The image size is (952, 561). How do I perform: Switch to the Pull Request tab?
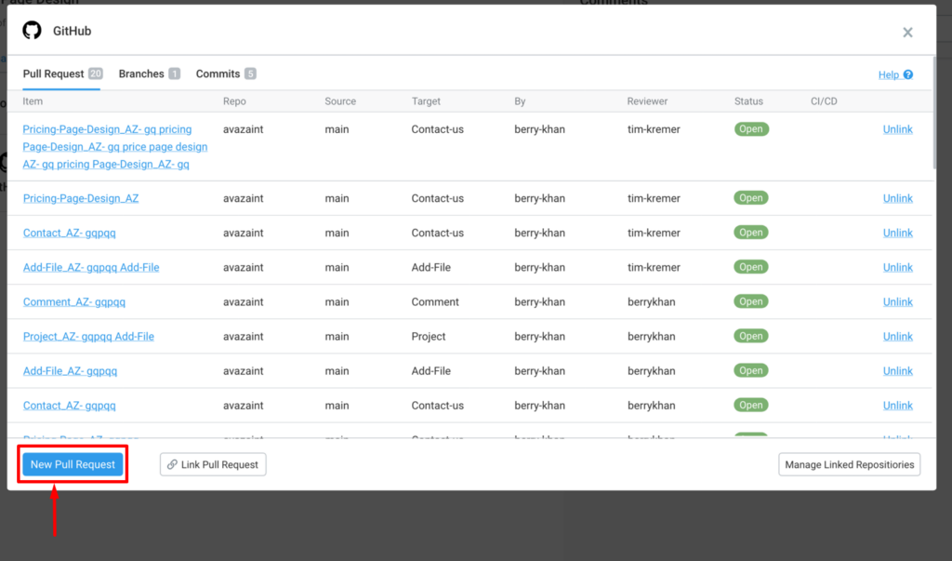(62, 73)
